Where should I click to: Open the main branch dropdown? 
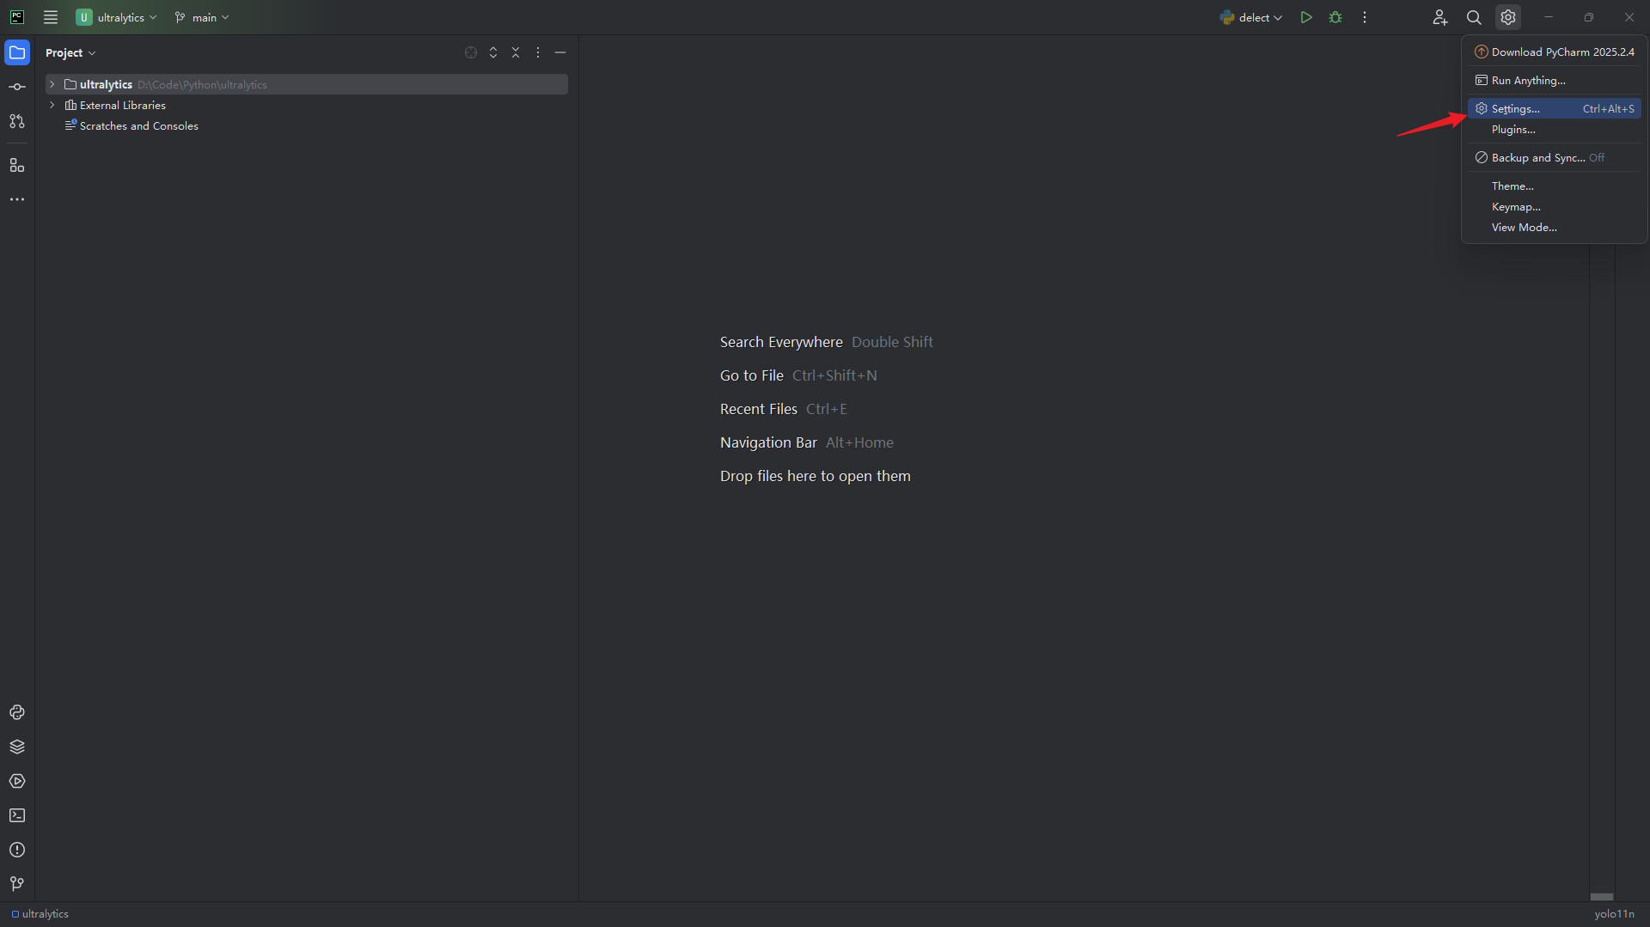(203, 17)
